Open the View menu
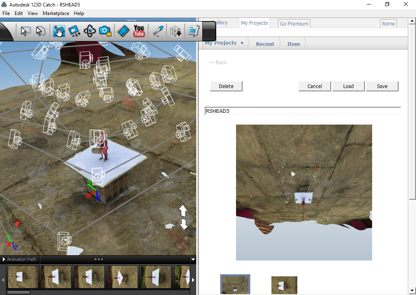Viewport: 416px width, 295px height. [32, 13]
